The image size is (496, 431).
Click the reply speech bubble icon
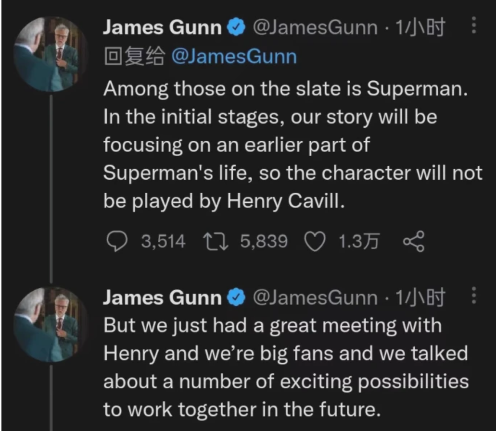point(116,241)
